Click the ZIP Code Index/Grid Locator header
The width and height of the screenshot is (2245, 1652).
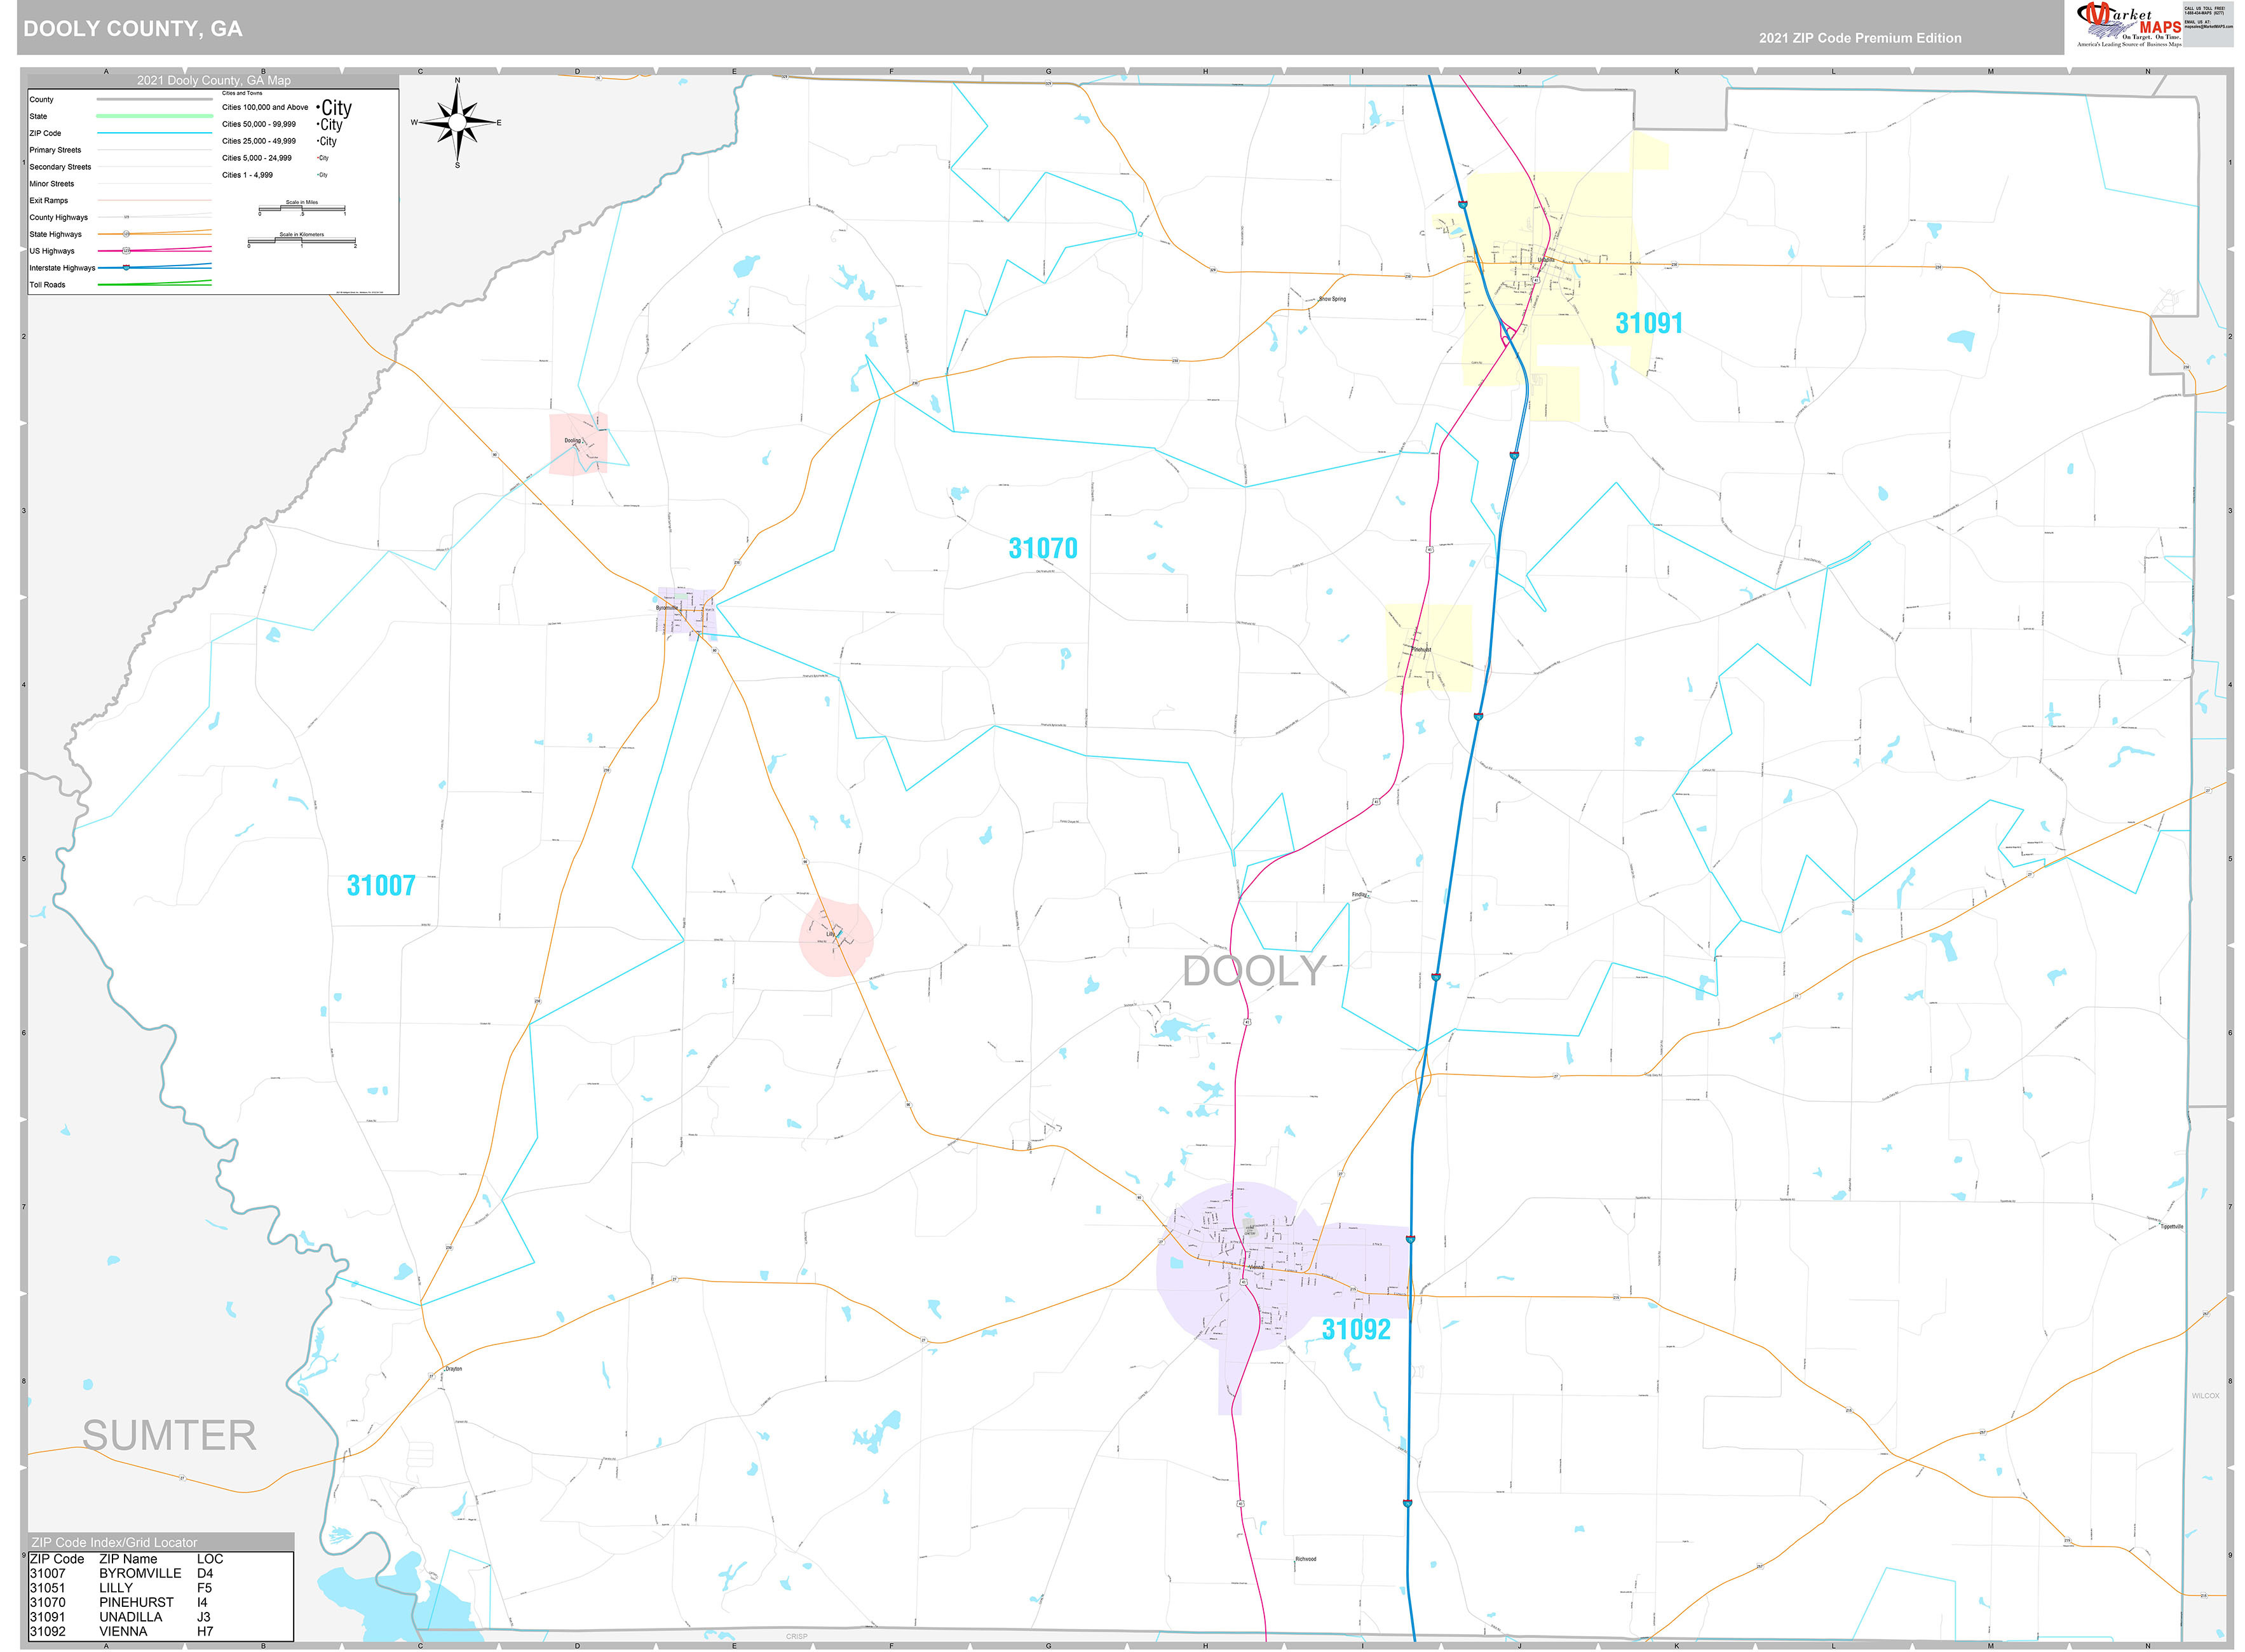(115, 1542)
